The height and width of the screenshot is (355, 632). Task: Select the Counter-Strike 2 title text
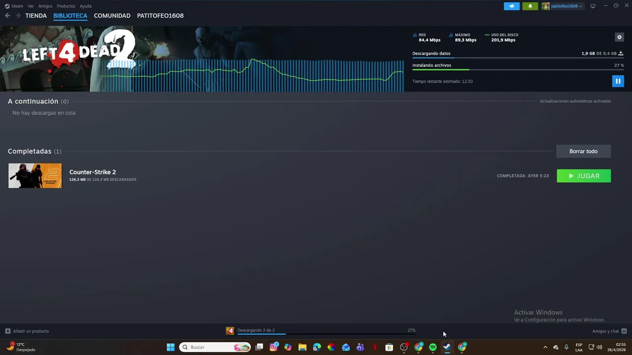[92, 172]
